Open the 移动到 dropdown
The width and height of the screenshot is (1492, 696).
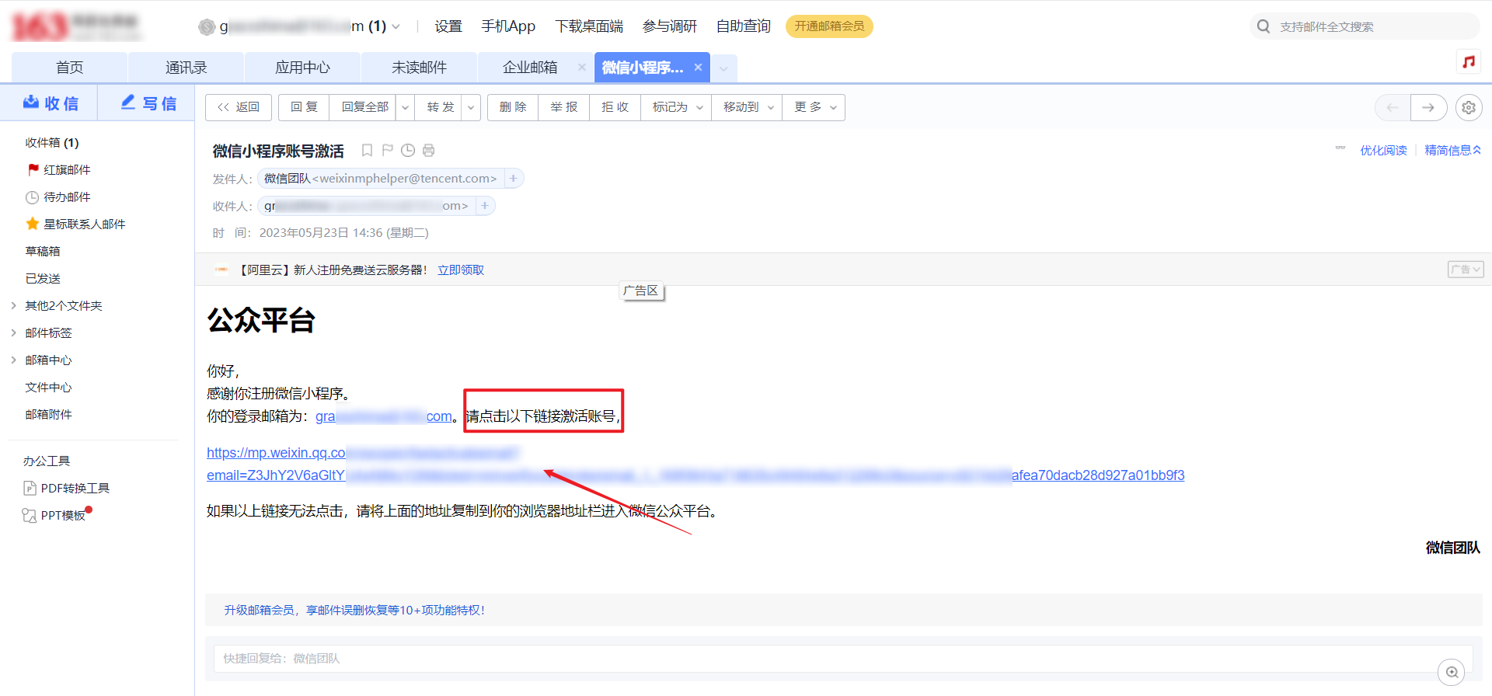coord(747,107)
